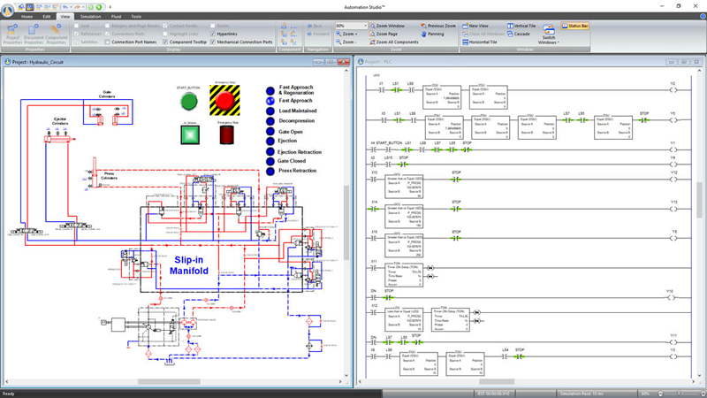Open the Automation Studio application logo menu
This screenshot has height=398, width=707.
click(x=8, y=10)
